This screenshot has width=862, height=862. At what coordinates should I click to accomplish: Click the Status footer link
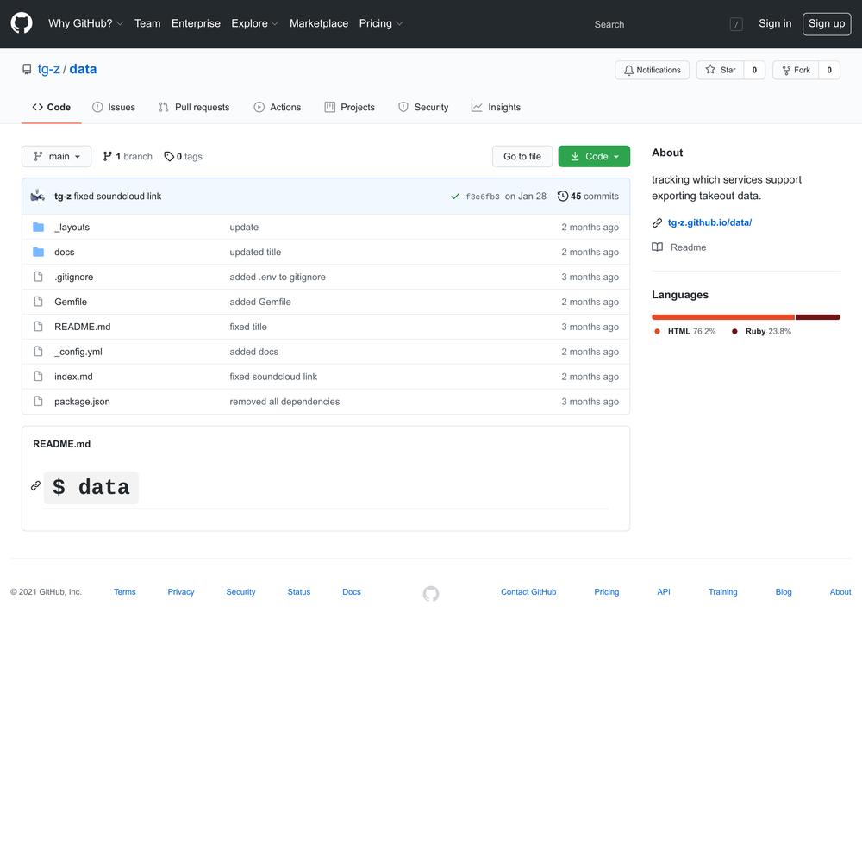(299, 592)
